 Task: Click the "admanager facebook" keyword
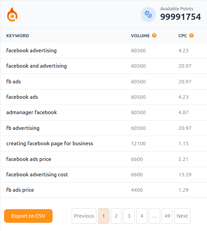click(31, 112)
